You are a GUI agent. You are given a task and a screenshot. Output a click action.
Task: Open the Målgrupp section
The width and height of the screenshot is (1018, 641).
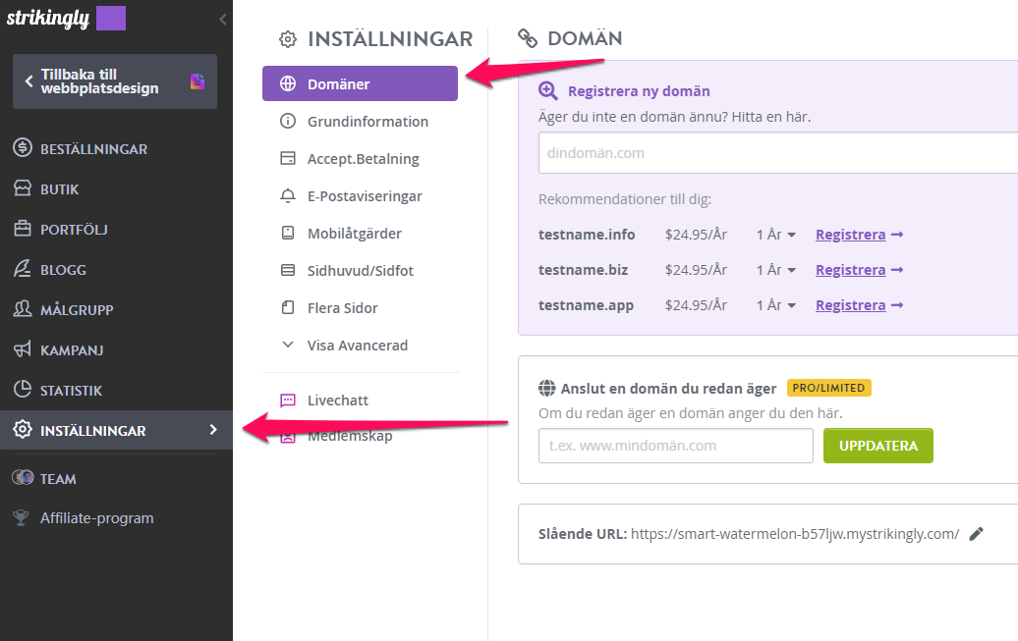click(77, 310)
